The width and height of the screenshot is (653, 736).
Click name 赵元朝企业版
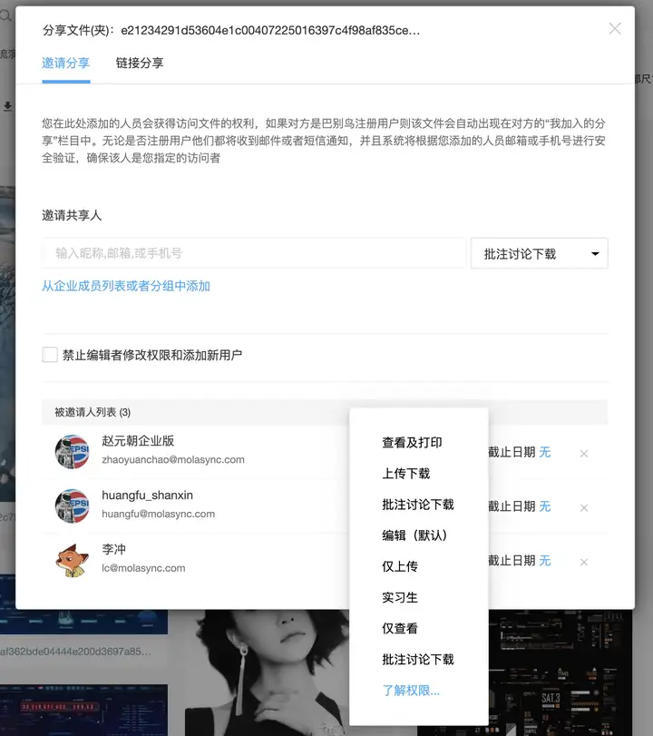138,441
